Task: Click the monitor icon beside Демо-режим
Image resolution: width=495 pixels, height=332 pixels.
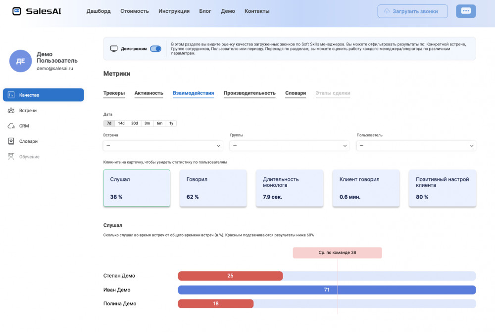Action: click(x=114, y=49)
